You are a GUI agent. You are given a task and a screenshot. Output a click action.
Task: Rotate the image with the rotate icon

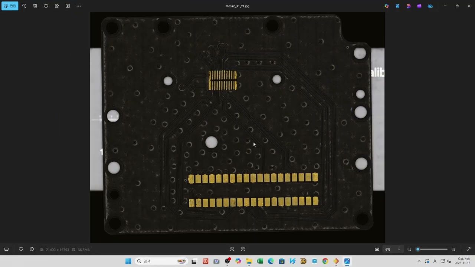tap(24, 6)
